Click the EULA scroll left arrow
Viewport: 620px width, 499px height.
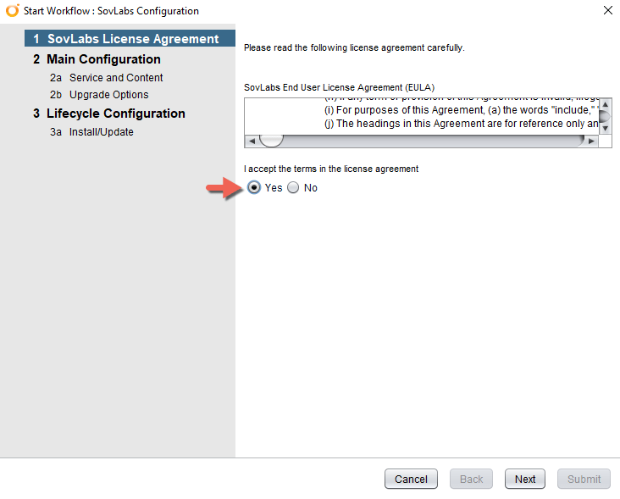click(x=252, y=141)
